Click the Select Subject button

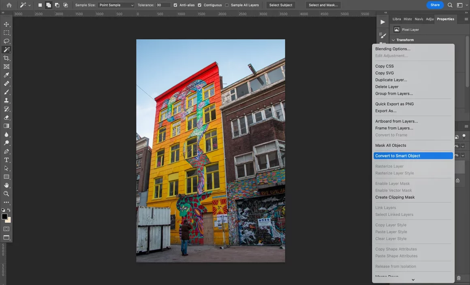280,5
